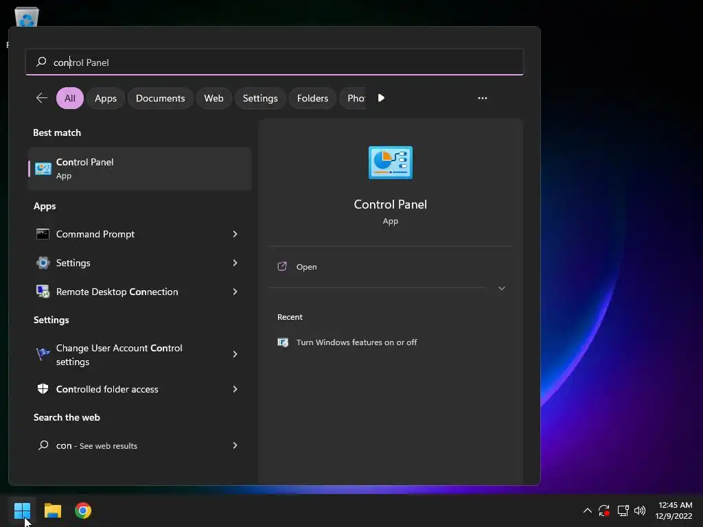Click the volume speaker tray icon
Image resolution: width=703 pixels, height=527 pixels.
pos(640,511)
